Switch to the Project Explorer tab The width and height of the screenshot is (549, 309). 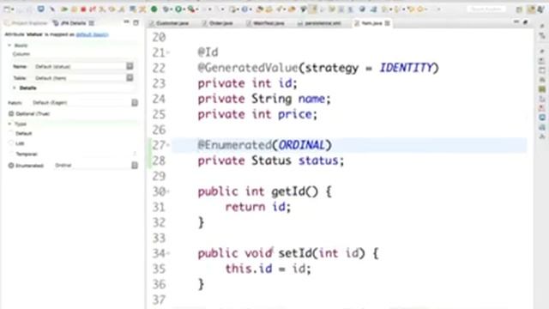coord(26,23)
